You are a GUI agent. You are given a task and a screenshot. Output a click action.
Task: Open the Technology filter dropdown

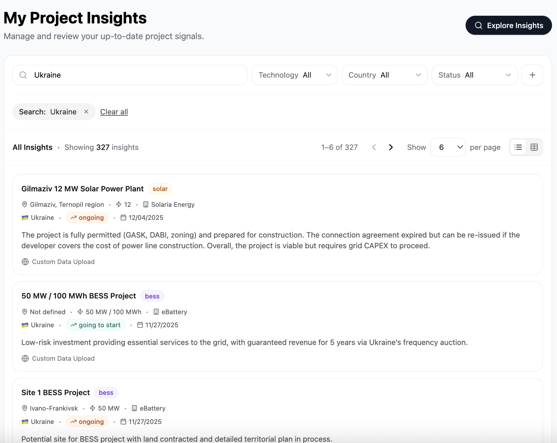295,75
